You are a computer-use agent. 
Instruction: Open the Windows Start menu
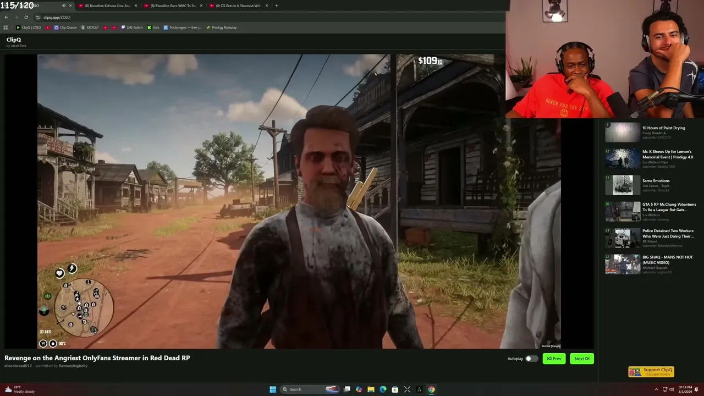pyautogui.click(x=273, y=389)
